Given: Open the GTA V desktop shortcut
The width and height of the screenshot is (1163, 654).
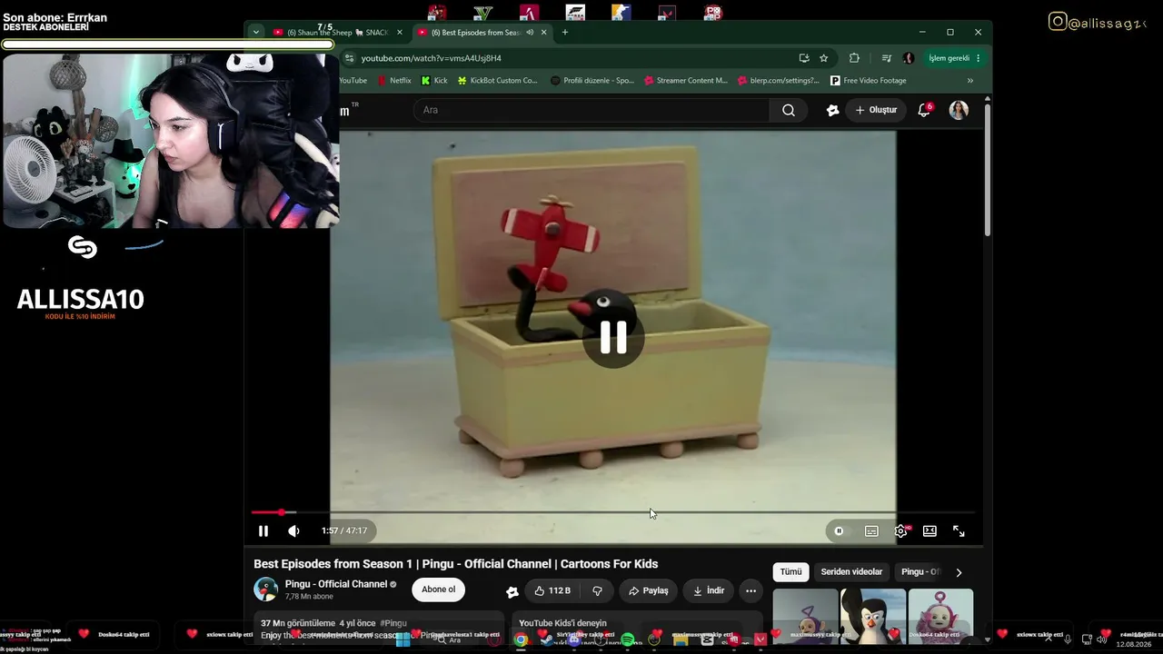Looking at the screenshot, I should [x=482, y=13].
